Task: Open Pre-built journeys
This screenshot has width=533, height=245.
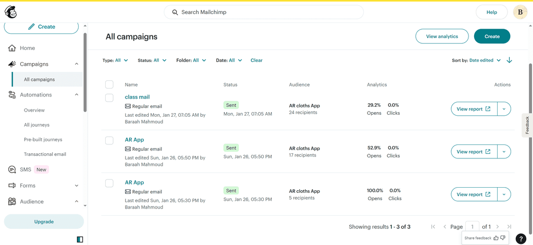Action: [43, 140]
